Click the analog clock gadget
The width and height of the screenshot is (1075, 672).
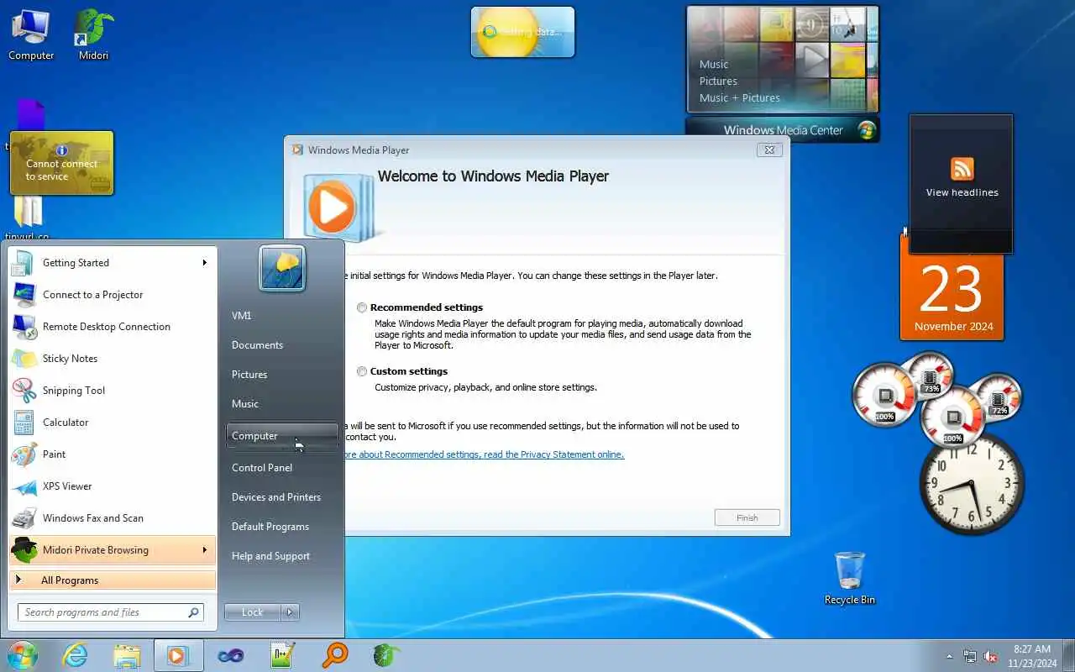coord(972,485)
